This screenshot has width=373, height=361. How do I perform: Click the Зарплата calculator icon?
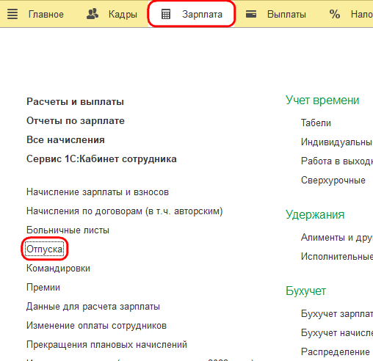coord(166,14)
